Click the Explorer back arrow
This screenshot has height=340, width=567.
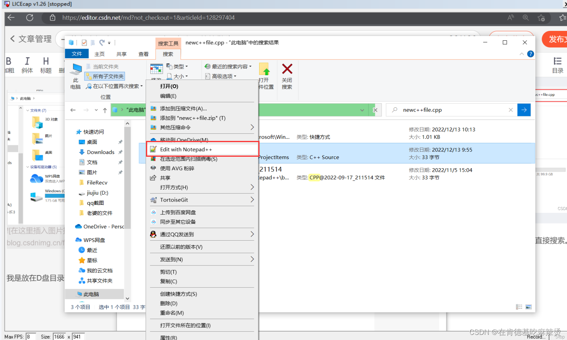[x=73, y=110]
